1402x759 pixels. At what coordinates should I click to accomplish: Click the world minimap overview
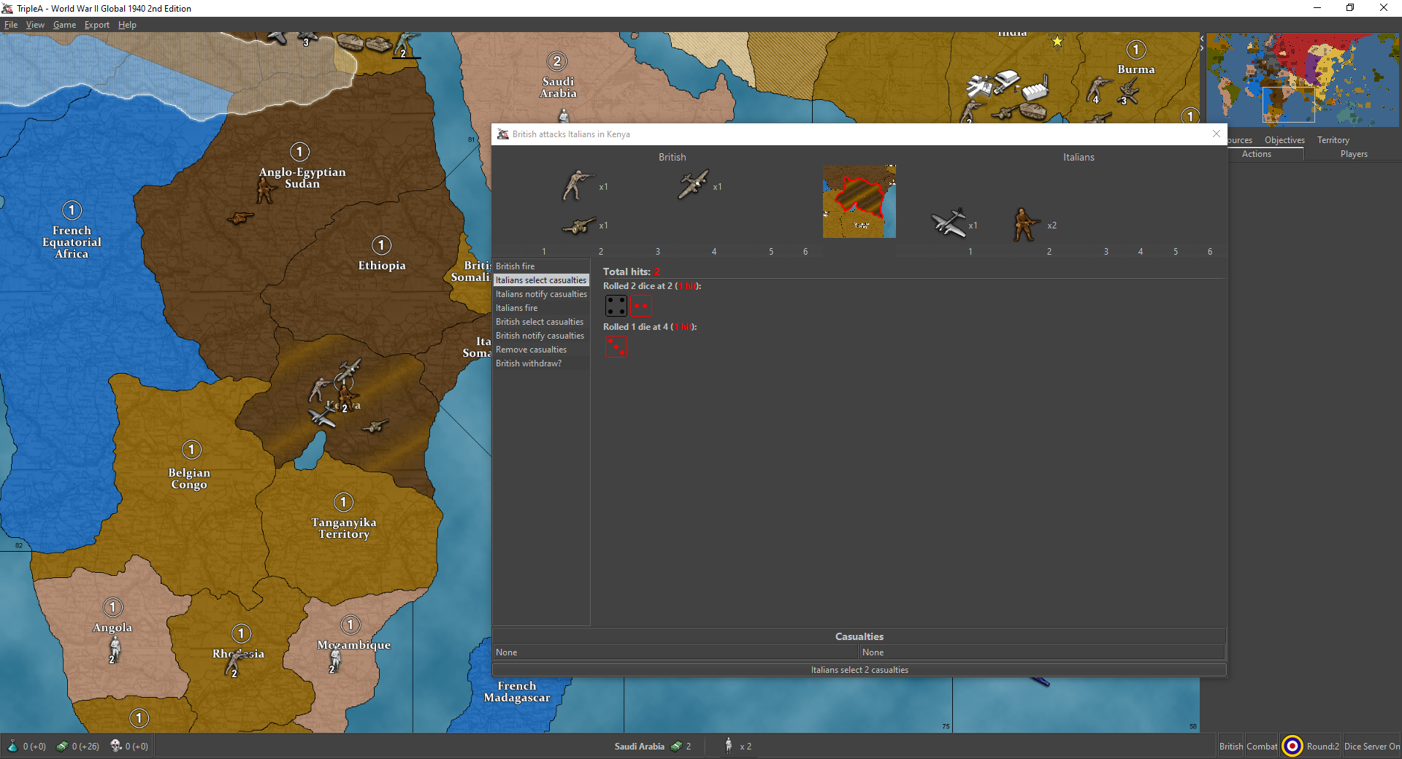(x=1302, y=79)
